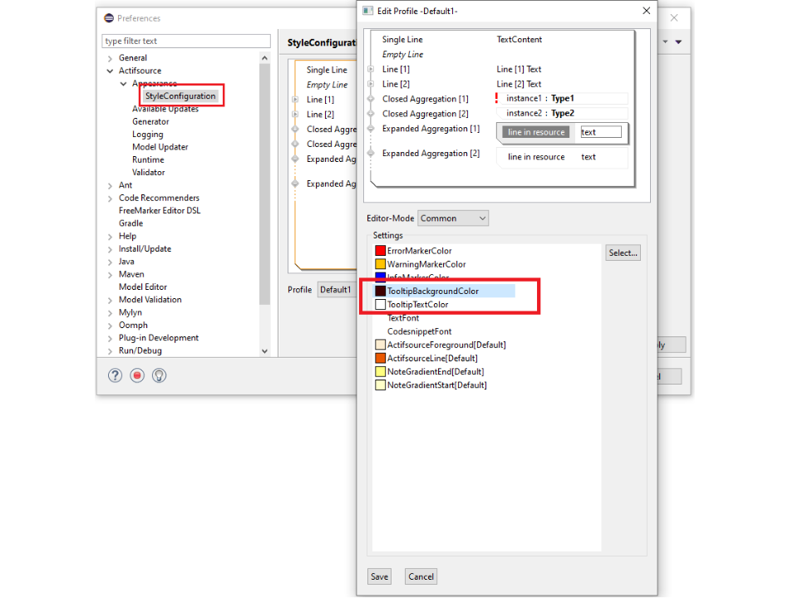The width and height of the screenshot is (798, 598).
Task: Open the Model Updater preferences page
Action: [x=160, y=147]
